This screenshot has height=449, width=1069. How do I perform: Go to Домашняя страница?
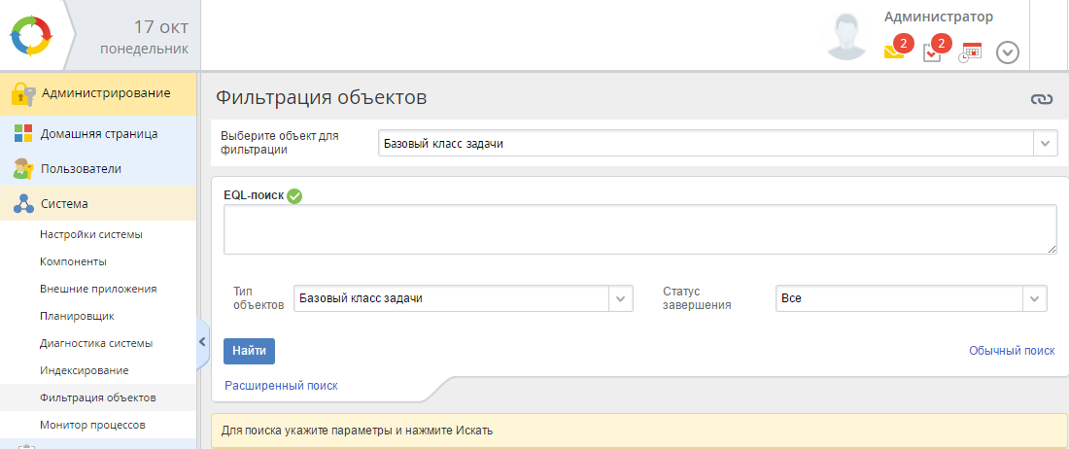point(98,134)
